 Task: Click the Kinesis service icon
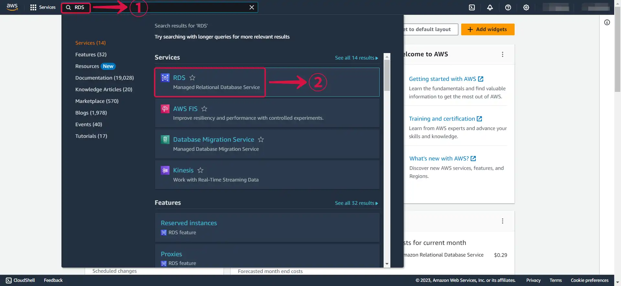pyautogui.click(x=165, y=170)
